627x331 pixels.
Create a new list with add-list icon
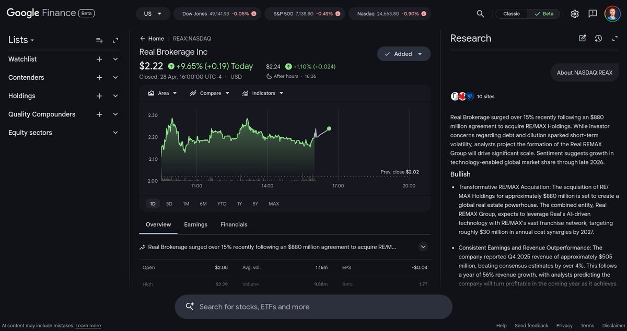pos(99,40)
